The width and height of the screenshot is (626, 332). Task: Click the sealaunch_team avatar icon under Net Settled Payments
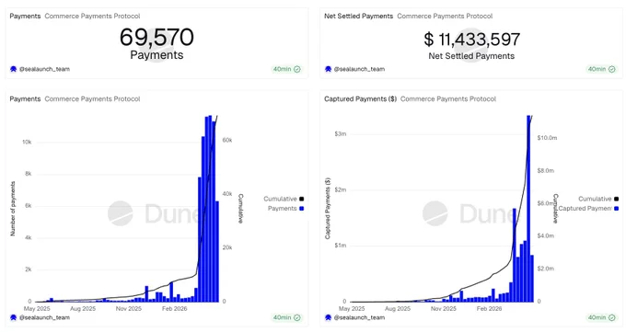point(328,69)
